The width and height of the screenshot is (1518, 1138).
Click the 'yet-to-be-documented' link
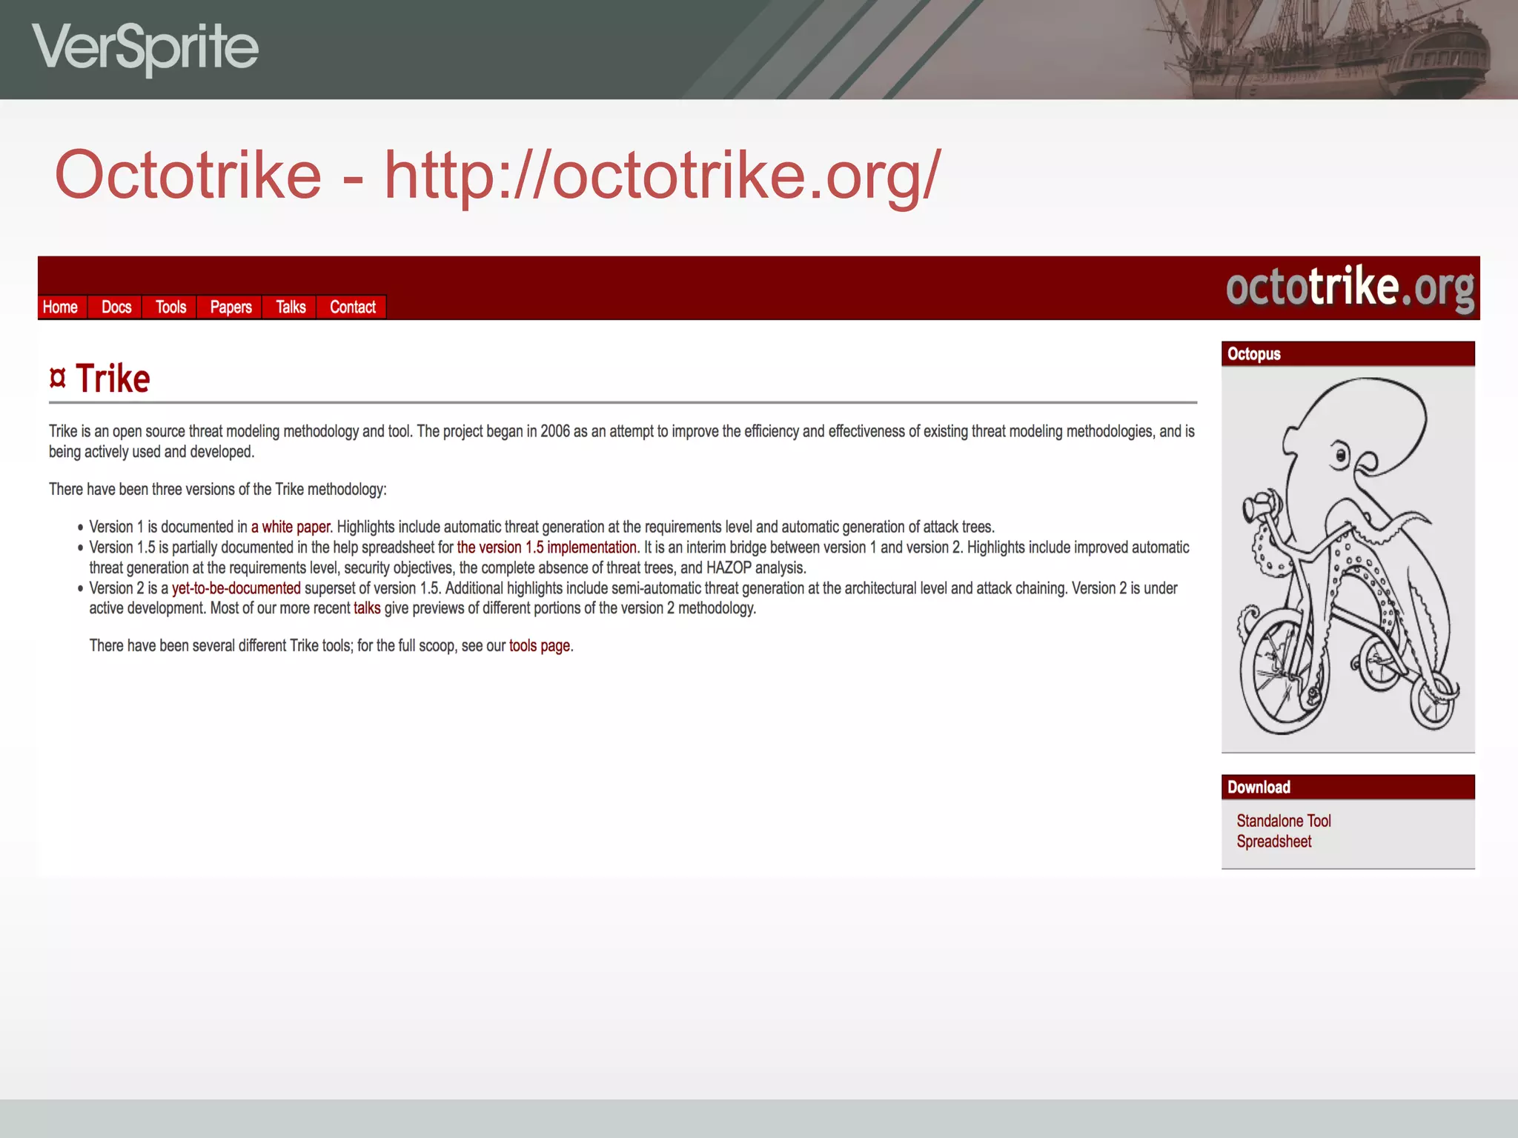[x=236, y=588]
